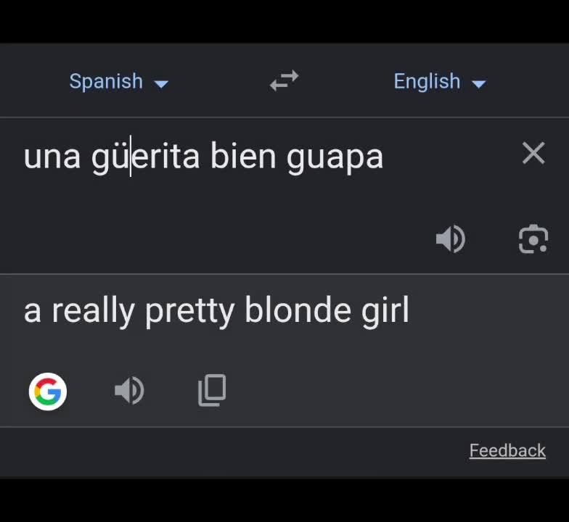This screenshot has height=522, width=569.
Task: Click the arrow next to English
Action: 479,84
